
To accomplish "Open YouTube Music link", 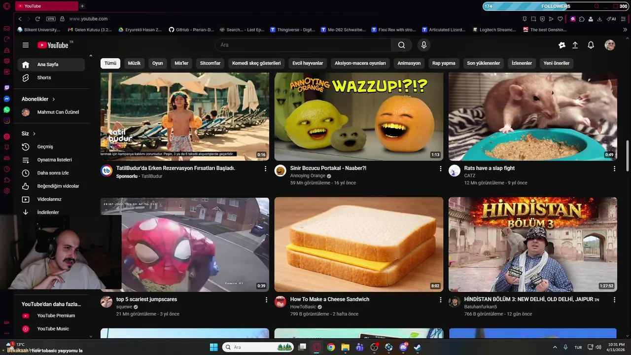I will 51,329.
